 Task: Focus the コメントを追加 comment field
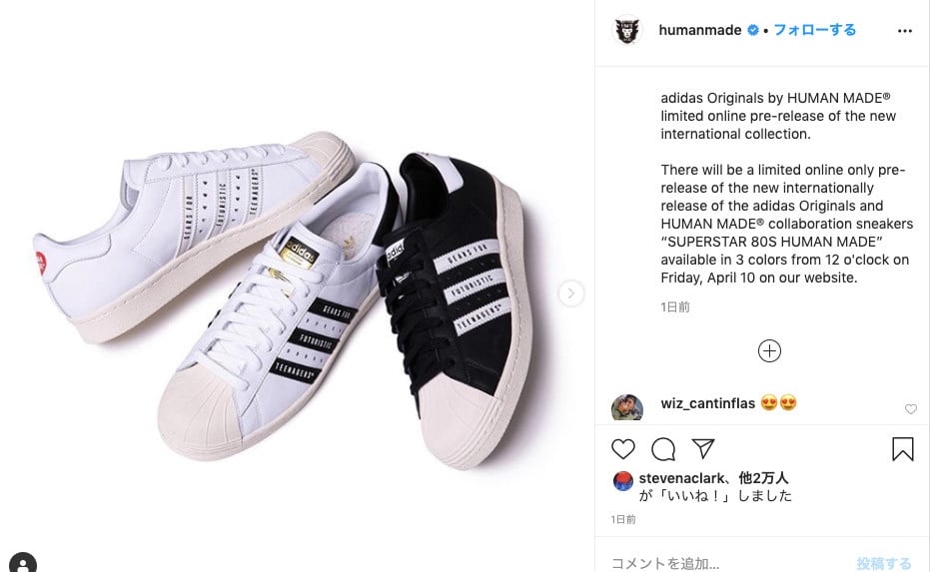(x=728, y=563)
